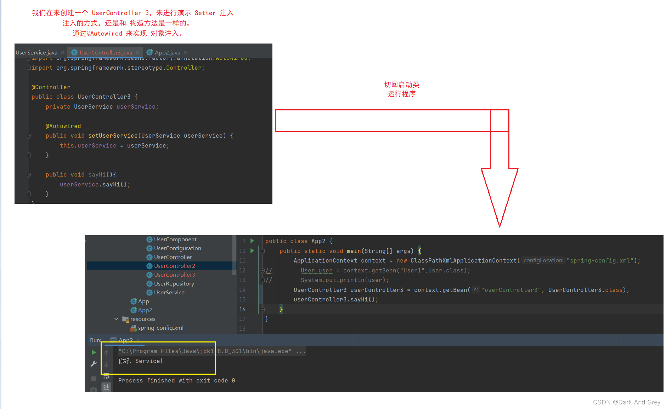Select UserService class in project tree

pyautogui.click(x=169, y=293)
